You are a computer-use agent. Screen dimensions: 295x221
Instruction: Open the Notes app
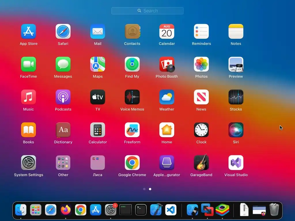(x=236, y=31)
